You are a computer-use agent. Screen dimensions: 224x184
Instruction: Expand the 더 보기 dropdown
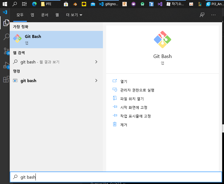click(74, 15)
